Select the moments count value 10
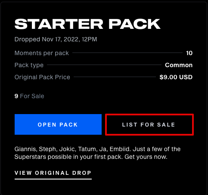The image size is (208, 195). tap(189, 53)
